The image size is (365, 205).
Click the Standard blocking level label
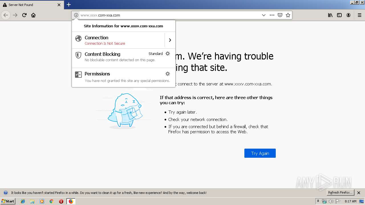point(156,54)
